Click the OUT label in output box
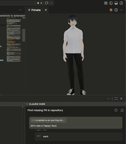This screenshot has width=126, height=144. click(x=39, y=136)
